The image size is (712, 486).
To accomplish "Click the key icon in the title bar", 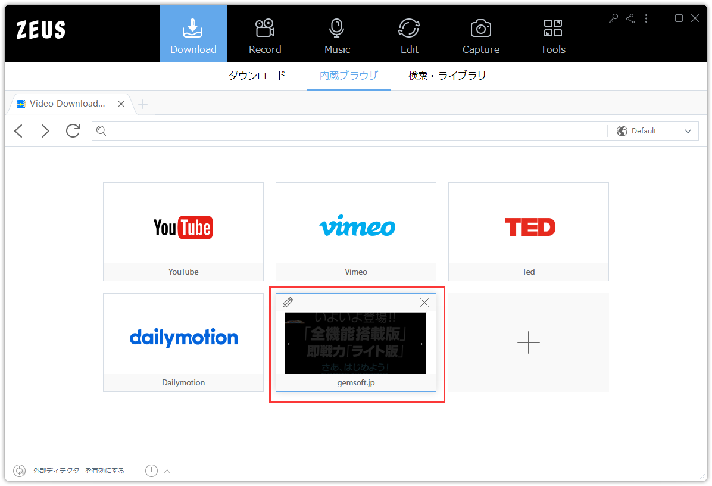I will (613, 18).
